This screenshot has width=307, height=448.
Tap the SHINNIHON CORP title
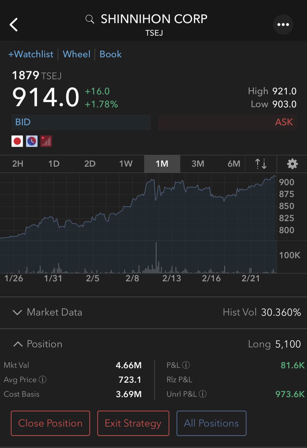(154, 19)
